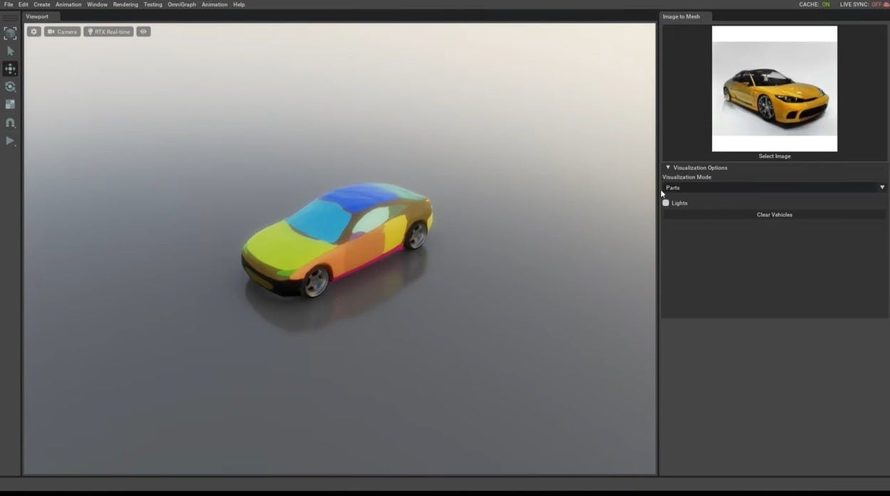Open the Visualization Mode Parts dropdown
This screenshot has width=890, height=496.
[x=774, y=188]
